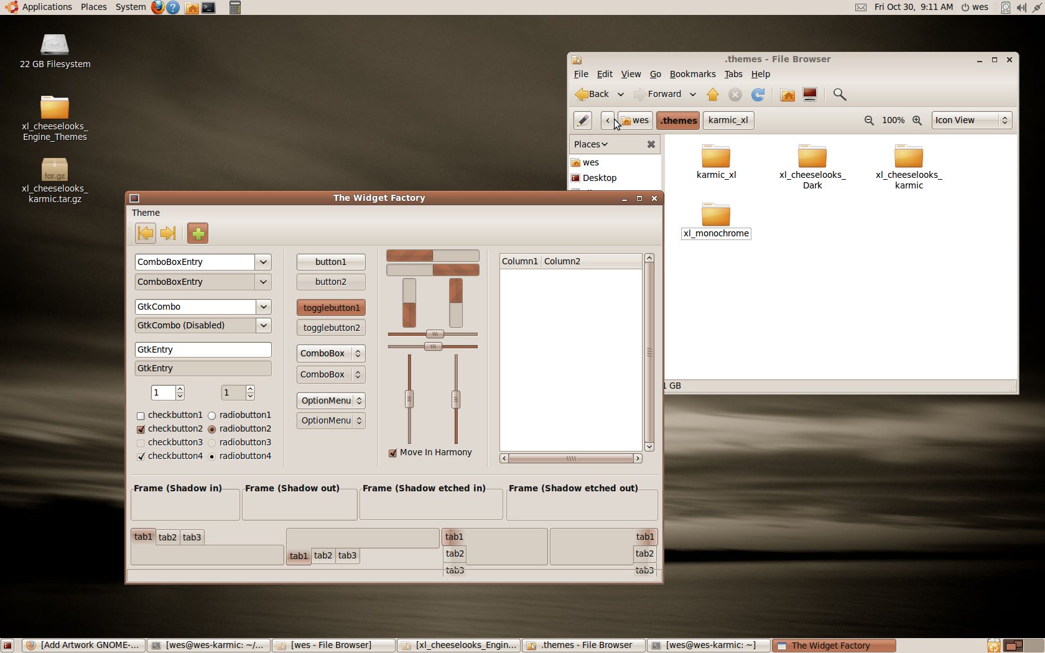This screenshot has height=653, width=1045.
Task: Toggle on togglebutton2
Action: pyautogui.click(x=331, y=328)
